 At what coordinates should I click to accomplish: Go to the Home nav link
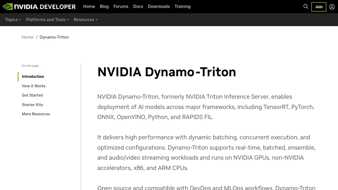(x=89, y=6)
